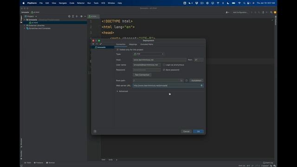Switch to the Connection tab
Screen dimensions: 297x167
[x=121, y=45]
